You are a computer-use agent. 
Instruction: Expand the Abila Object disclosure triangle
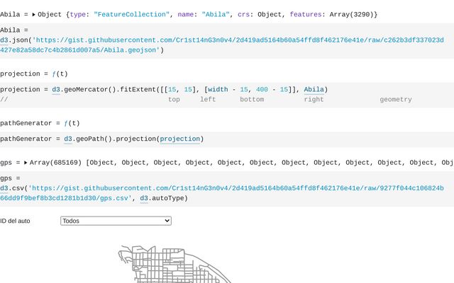click(33, 14)
